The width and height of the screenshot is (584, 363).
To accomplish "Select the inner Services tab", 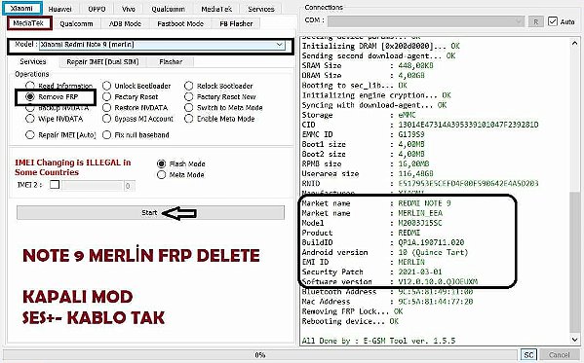I will [x=33, y=61].
